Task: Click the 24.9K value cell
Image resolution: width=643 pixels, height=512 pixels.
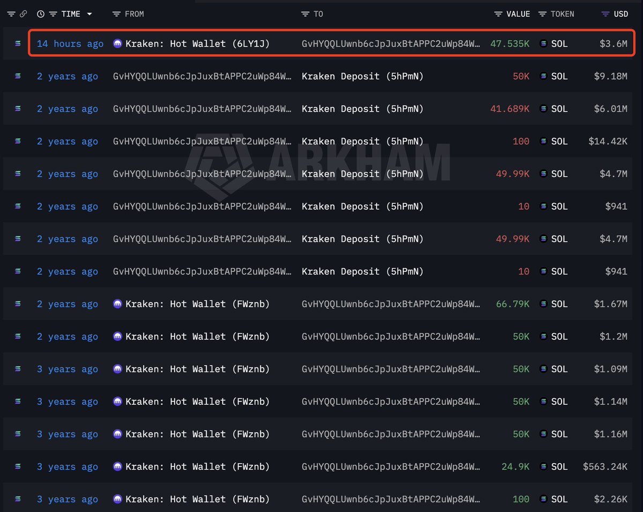Action: click(x=515, y=466)
